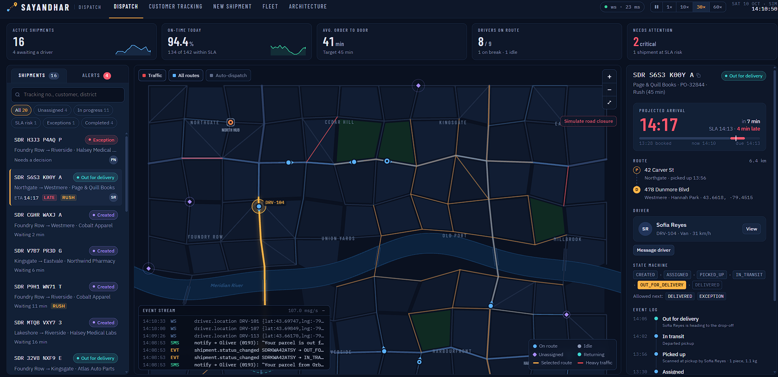Switch to the Fleet tab
The image size is (778, 377).
pos(270,7)
